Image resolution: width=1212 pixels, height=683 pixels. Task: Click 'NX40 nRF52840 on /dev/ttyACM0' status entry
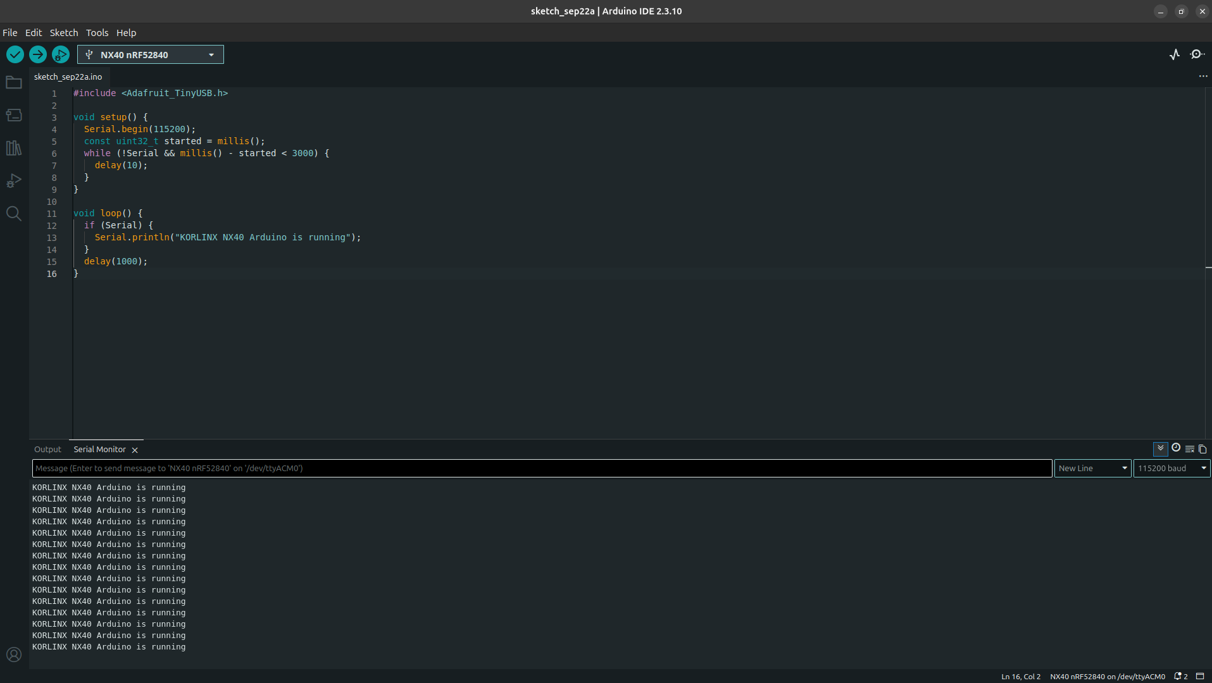(1108, 676)
